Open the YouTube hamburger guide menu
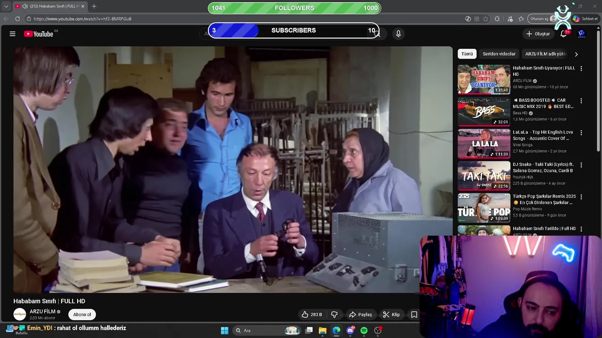The image size is (602, 338). click(13, 34)
